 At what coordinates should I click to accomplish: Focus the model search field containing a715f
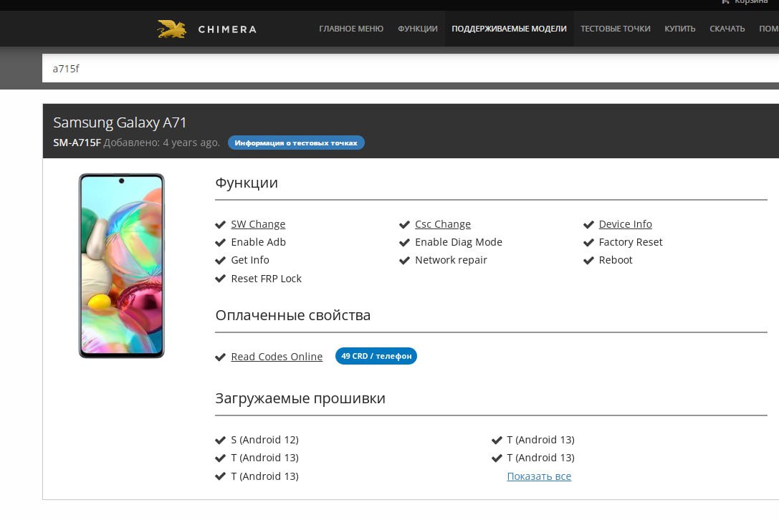coord(411,69)
